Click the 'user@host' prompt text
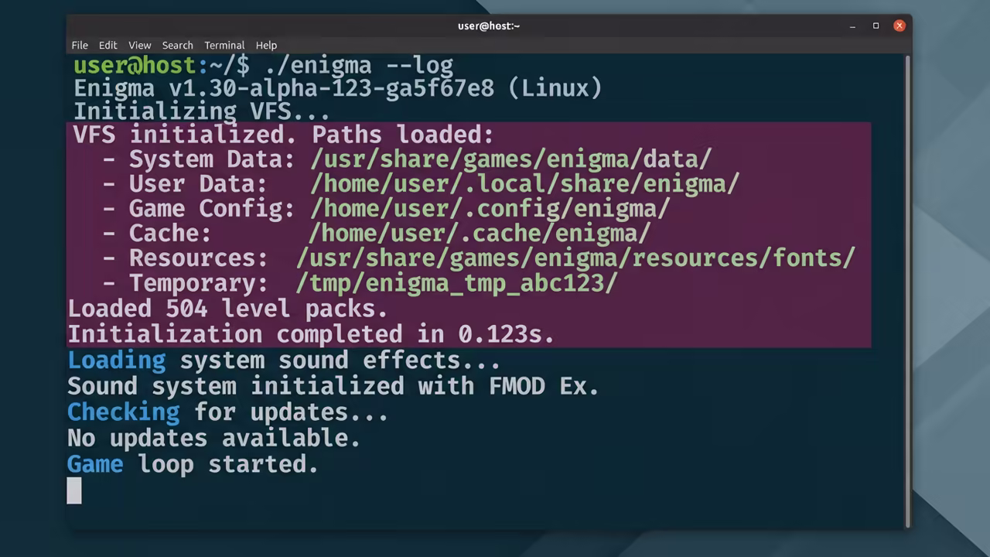This screenshot has height=557, width=990. (136, 65)
